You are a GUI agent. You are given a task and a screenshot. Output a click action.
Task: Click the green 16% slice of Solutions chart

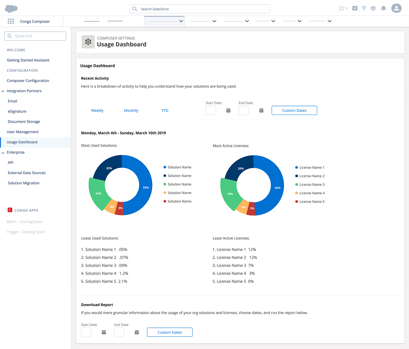pos(98,194)
